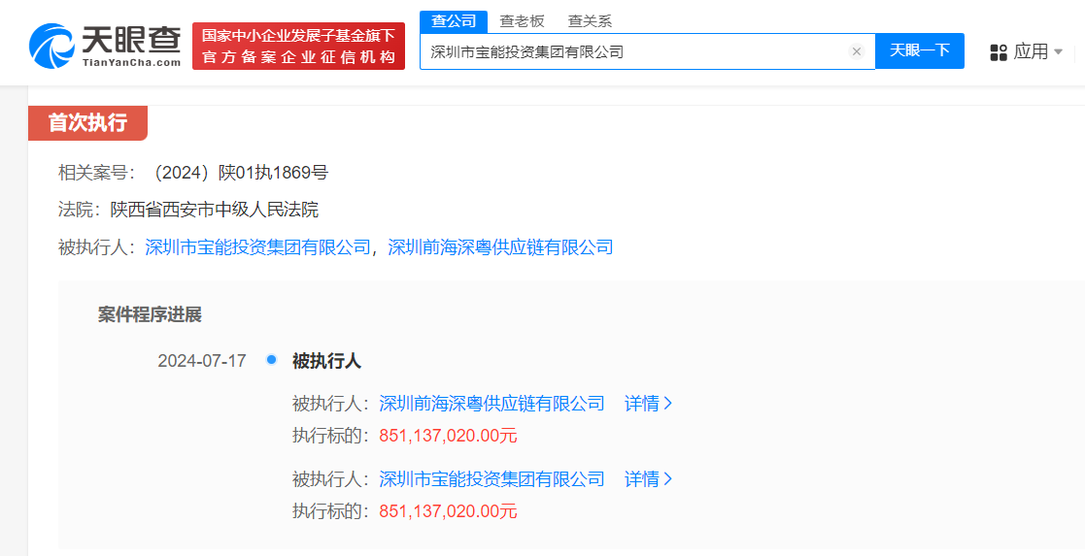Open 深圳前海深粤供应链有限公司 link in 被执行人 header row
The width and height of the screenshot is (1085, 556).
click(500, 246)
